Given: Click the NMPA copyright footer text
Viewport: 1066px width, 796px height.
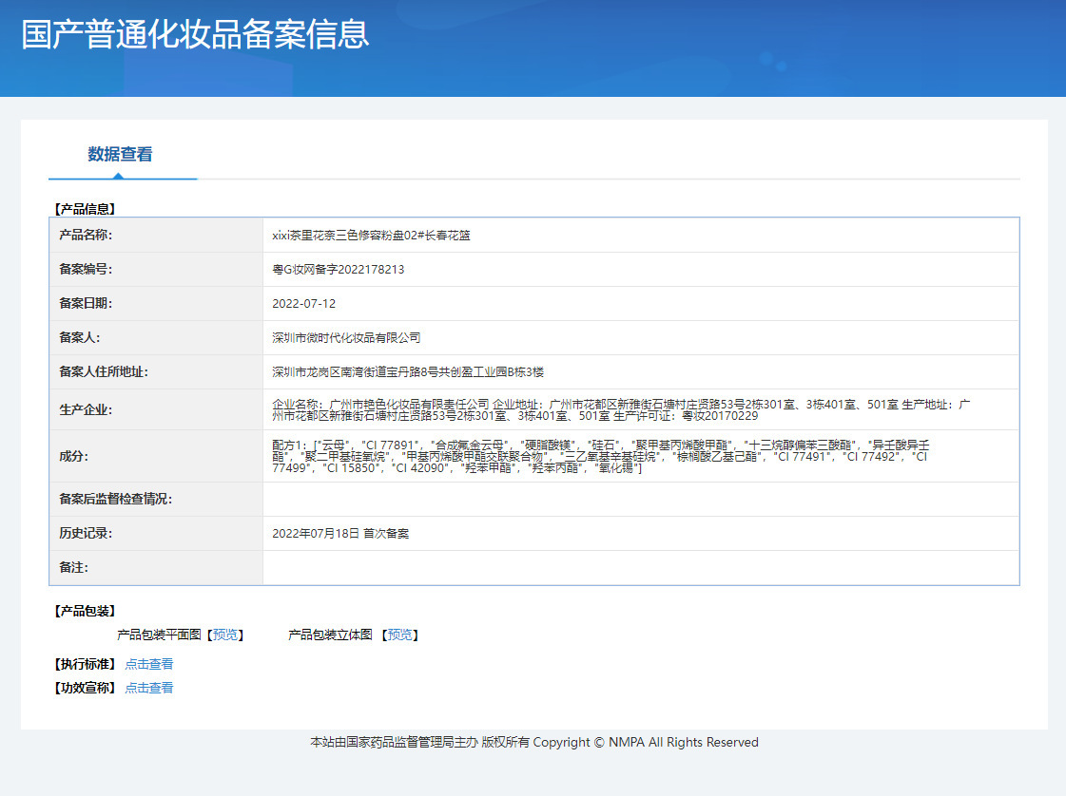Looking at the screenshot, I should (534, 743).
